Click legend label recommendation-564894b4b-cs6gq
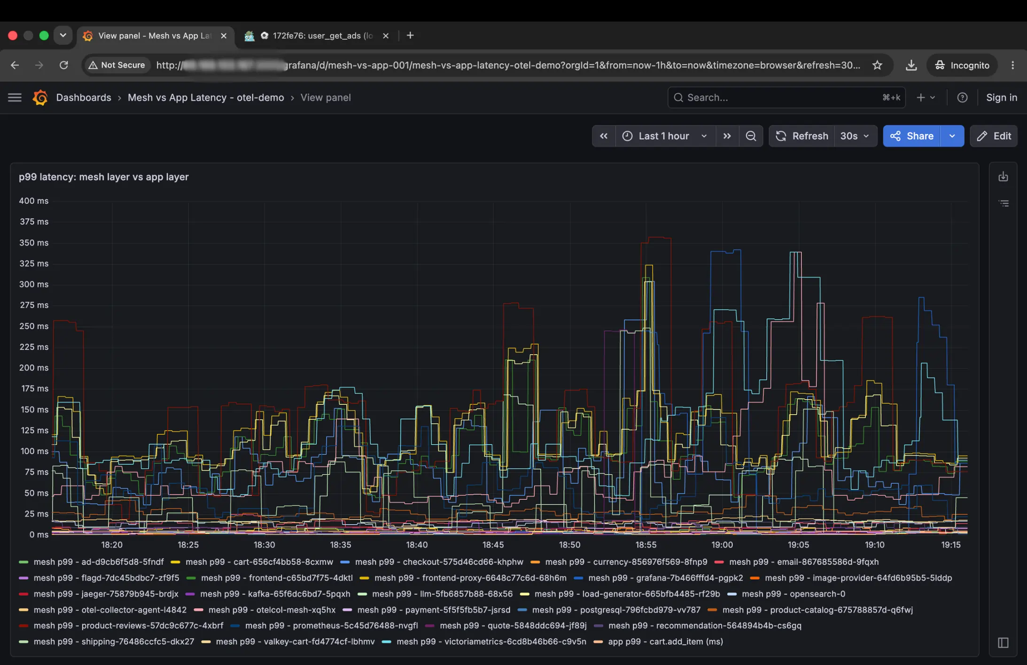Screen dimensions: 1027x665 coord(705,626)
